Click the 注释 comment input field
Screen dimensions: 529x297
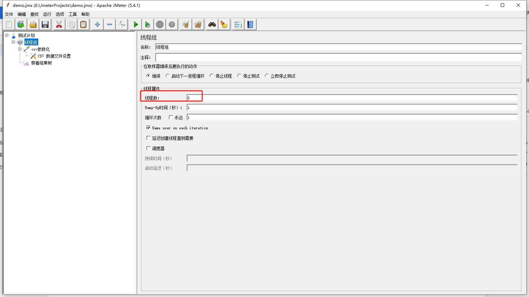pos(339,57)
